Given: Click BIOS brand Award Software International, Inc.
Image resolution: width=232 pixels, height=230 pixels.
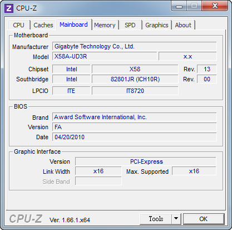Looking at the screenshot, I should [x=135, y=117].
